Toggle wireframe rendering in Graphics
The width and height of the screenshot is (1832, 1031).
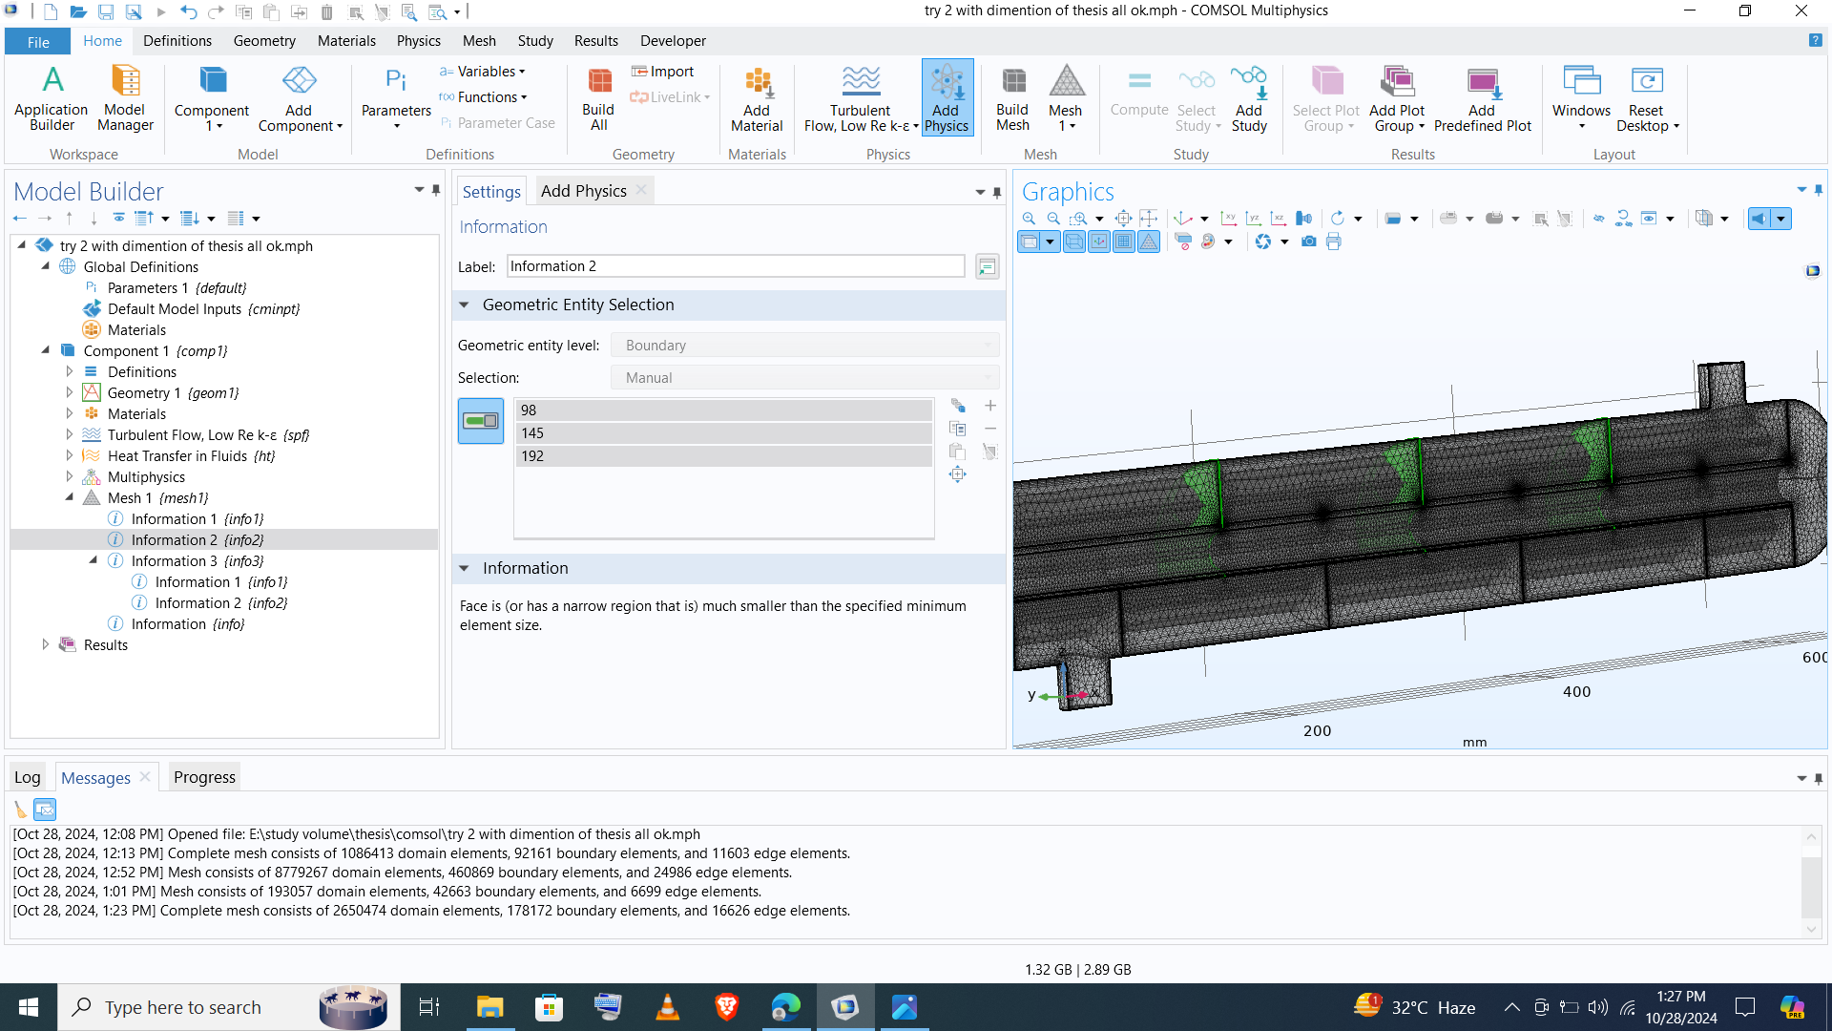coord(1074,242)
